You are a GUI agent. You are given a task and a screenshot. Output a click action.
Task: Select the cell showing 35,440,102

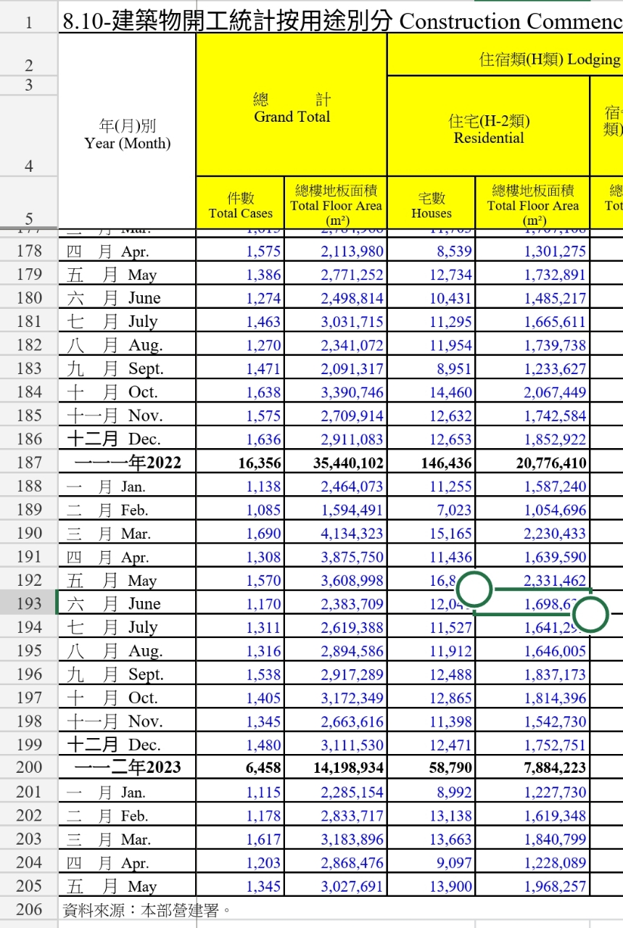click(336, 463)
